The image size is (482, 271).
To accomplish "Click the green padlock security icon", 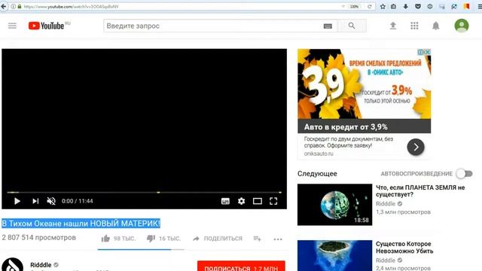I will (x=20, y=7).
